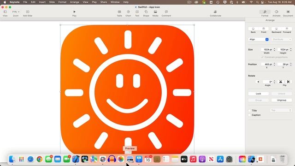The image size is (295, 166).
Task: Add a Comment from the toolbar
Action: [x=166, y=13]
